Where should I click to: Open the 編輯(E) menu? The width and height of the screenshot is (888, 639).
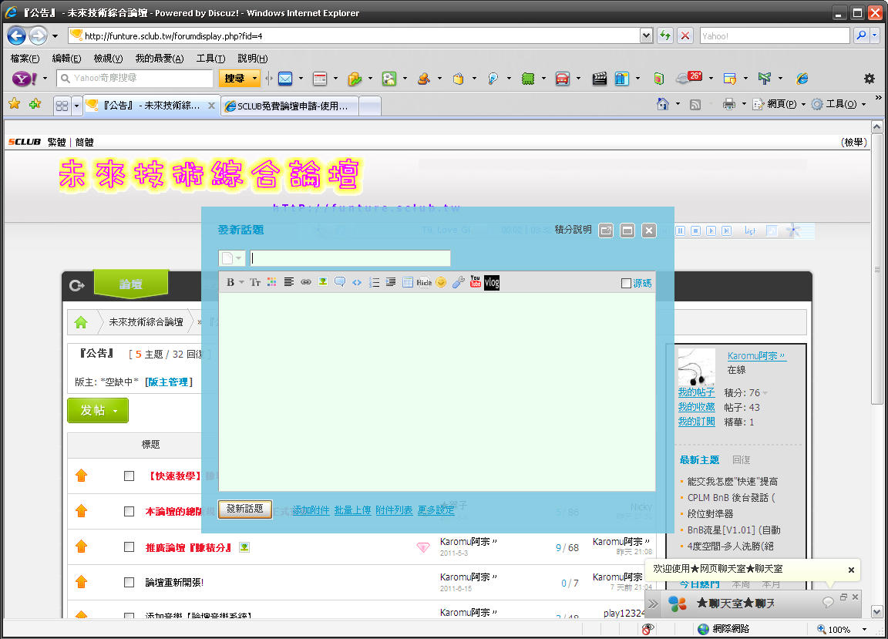coord(66,59)
